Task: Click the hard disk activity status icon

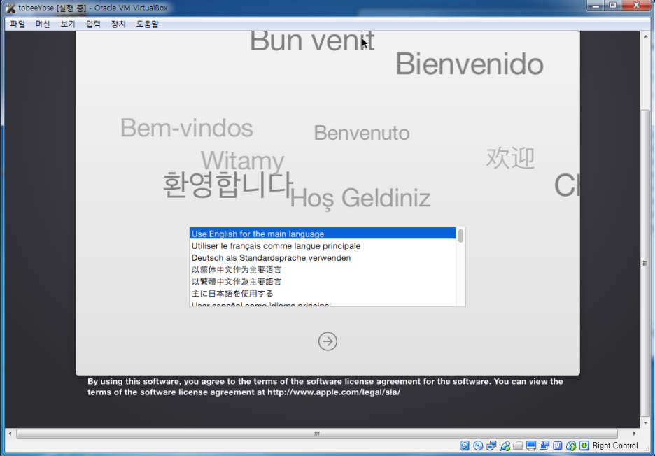Action: (x=465, y=446)
